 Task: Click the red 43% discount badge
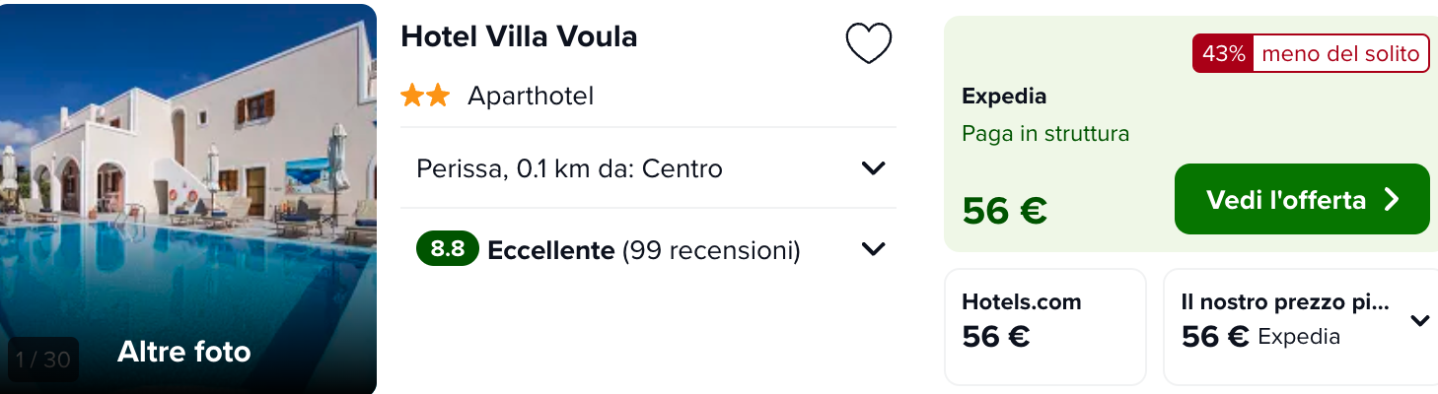click(1222, 54)
